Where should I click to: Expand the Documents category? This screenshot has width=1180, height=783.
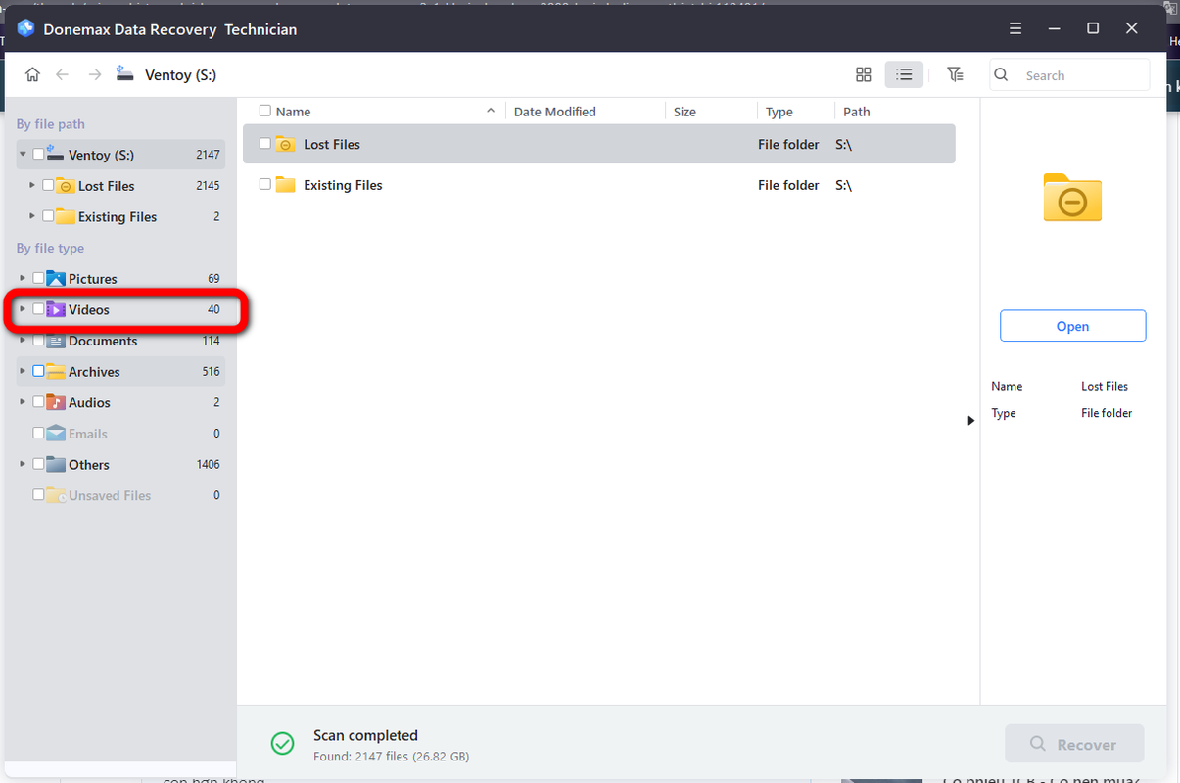pyautogui.click(x=23, y=341)
